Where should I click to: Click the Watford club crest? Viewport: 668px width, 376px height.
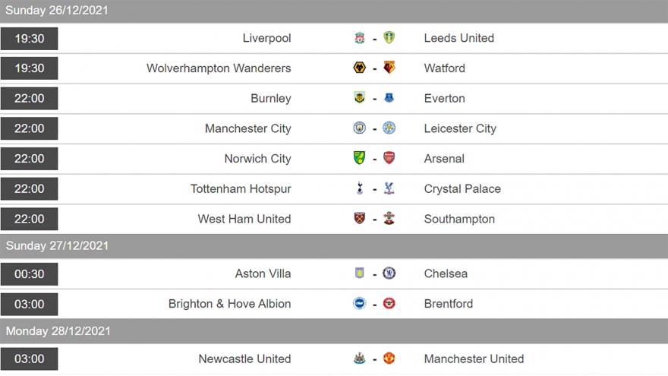point(389,68)
